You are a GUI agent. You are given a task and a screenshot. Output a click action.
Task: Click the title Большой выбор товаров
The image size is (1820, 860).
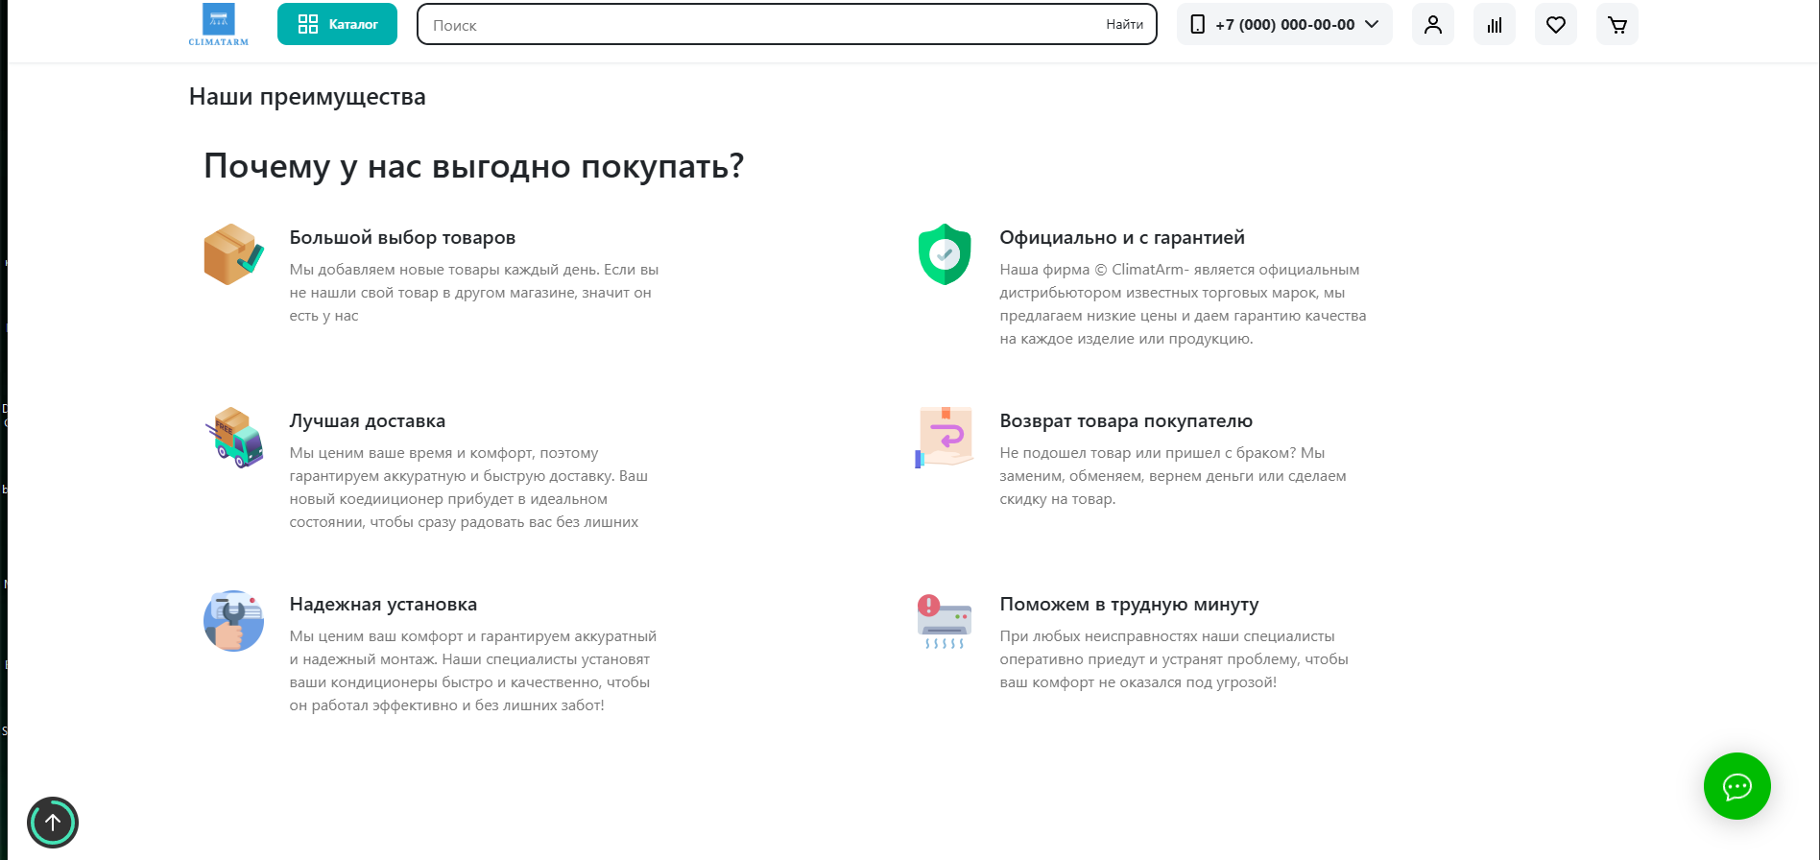pos(403,237)
